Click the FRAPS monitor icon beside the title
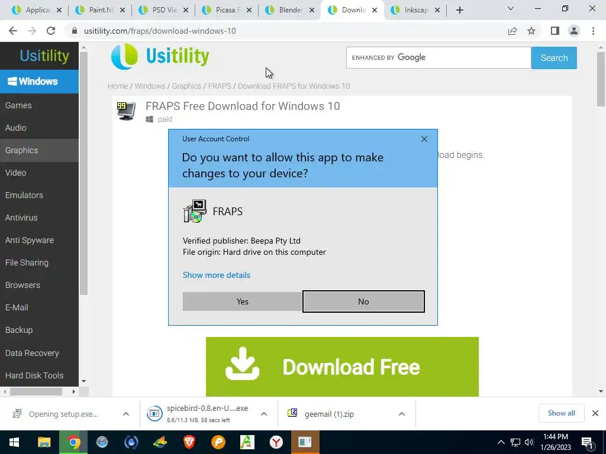The image size is (606, 454). (127, 111)
